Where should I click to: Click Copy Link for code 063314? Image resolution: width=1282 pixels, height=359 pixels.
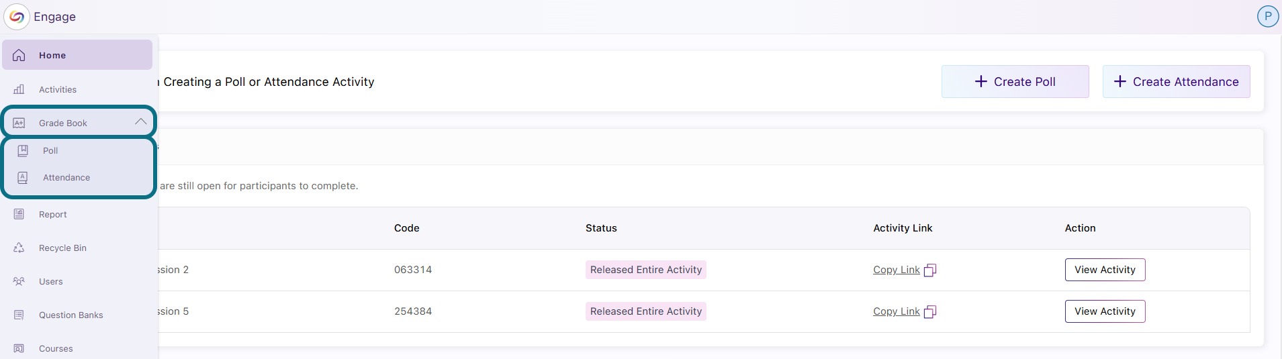896,270
